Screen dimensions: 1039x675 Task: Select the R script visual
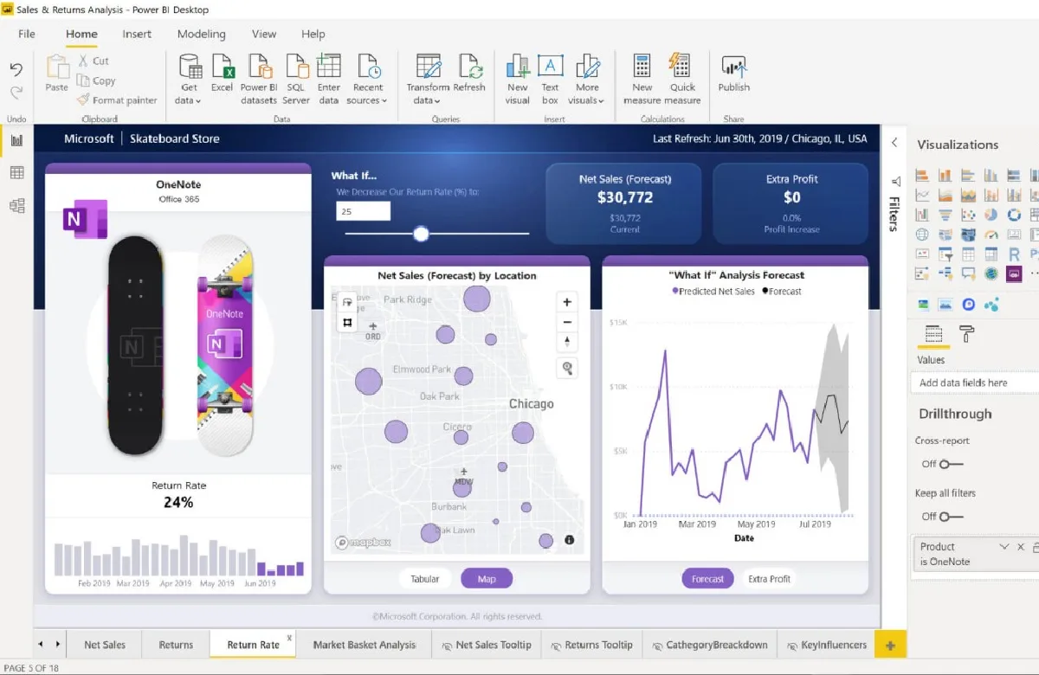(x=1014, y=254)
